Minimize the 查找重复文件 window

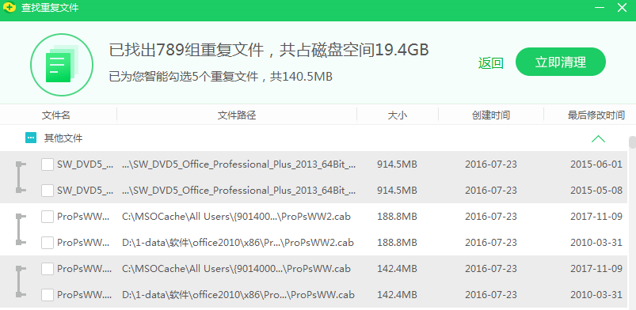(x=599, y=7)
